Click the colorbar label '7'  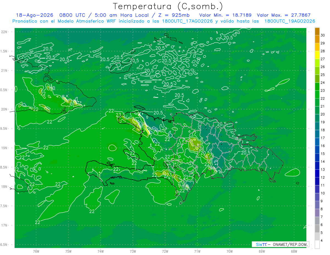point(322,217)
